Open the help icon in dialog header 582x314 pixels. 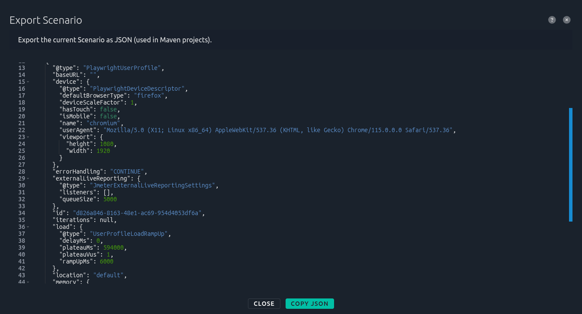click(x=552, y=20)
